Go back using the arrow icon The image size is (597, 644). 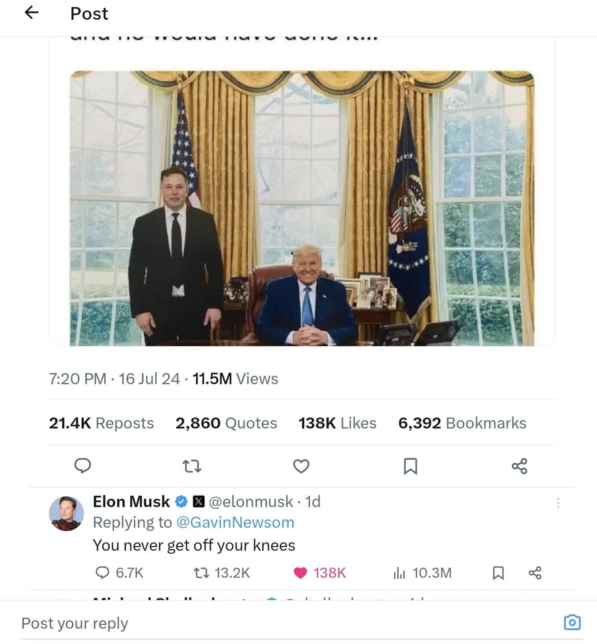(x=31, y=13)
